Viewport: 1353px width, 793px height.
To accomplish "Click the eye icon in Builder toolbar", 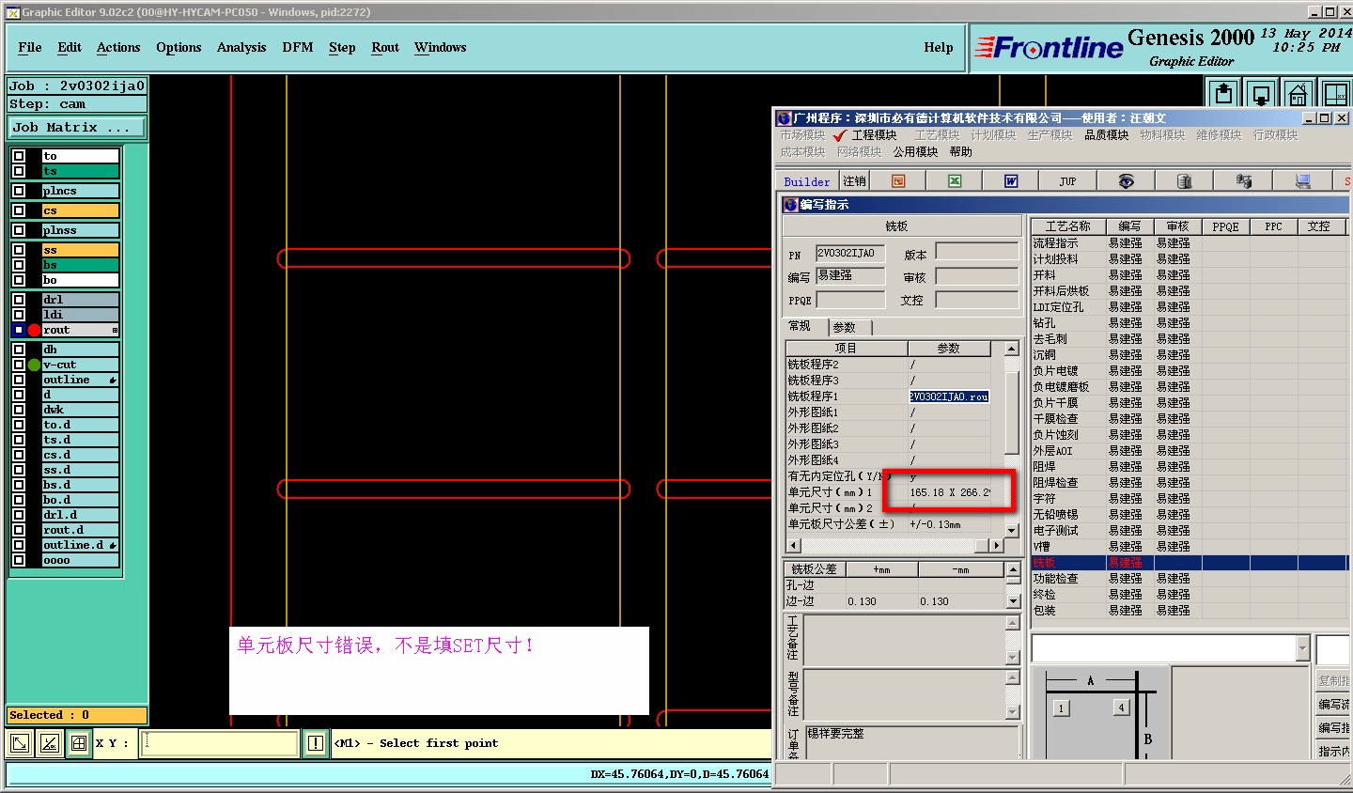I will point(1126,181).
